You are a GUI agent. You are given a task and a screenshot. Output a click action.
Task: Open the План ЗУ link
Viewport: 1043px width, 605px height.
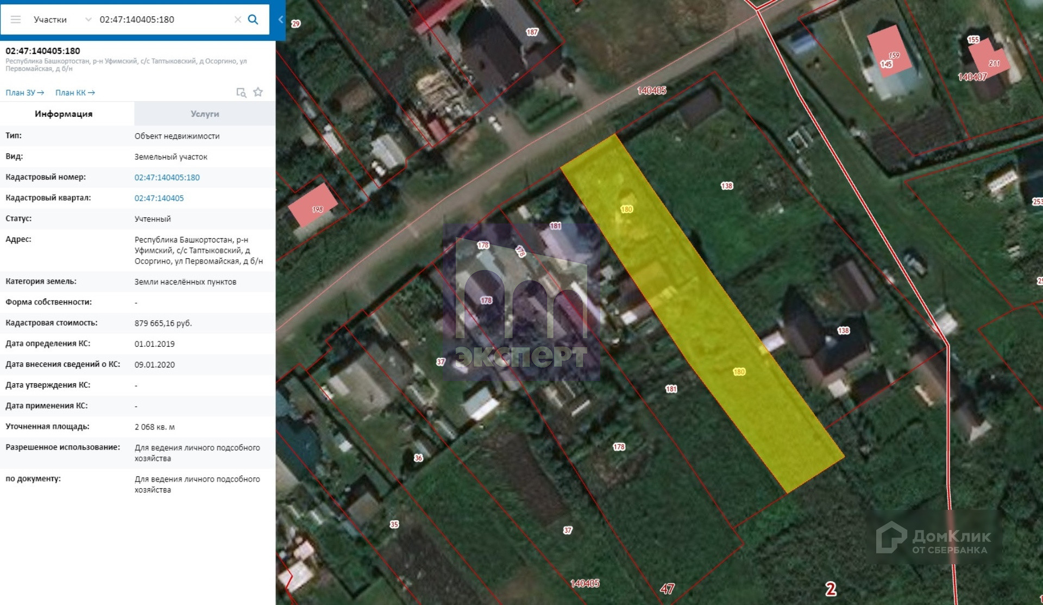[25, 93]
